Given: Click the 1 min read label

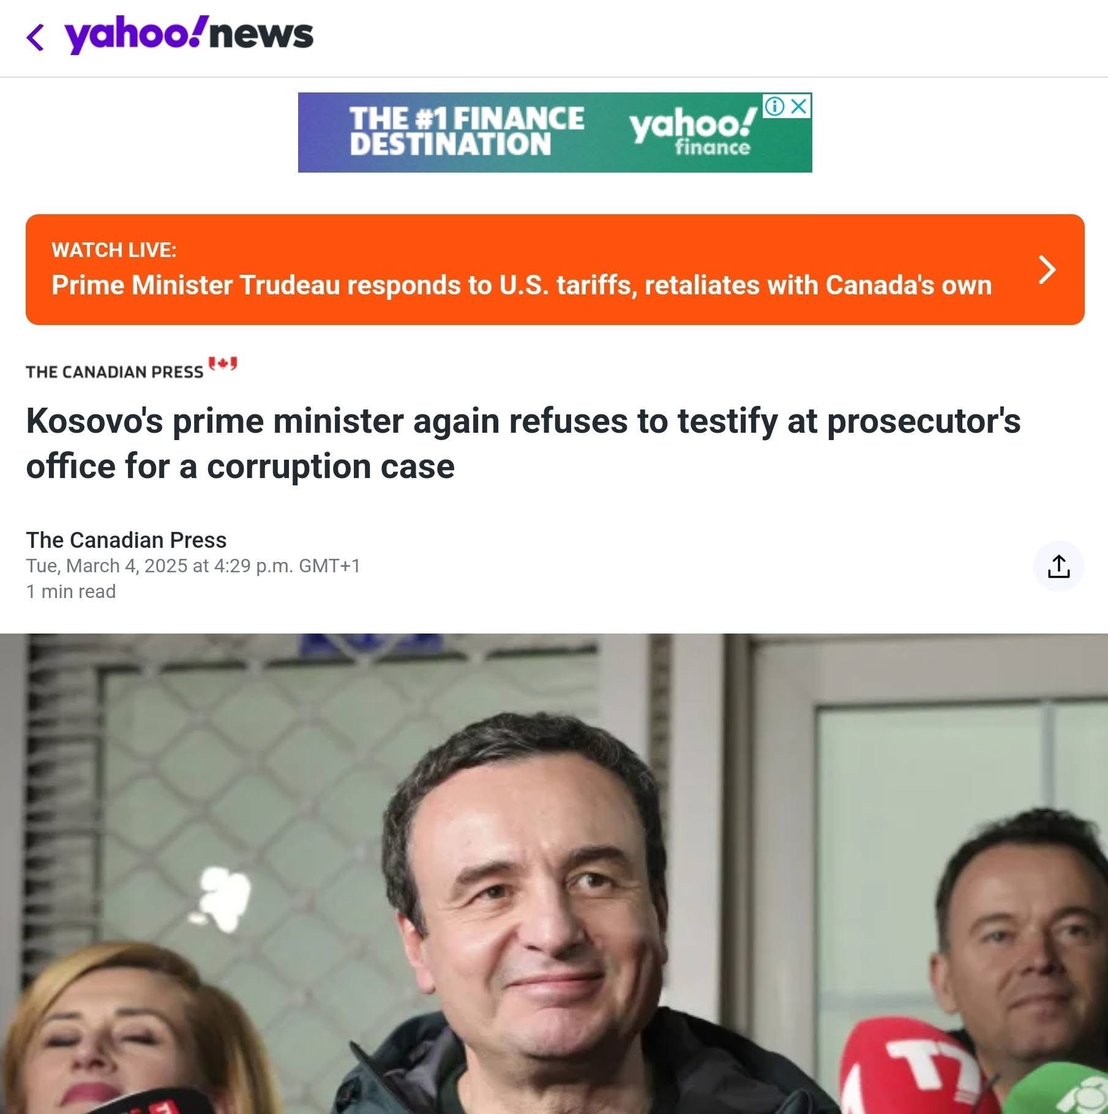Looking at the screenshot, I should coord(71,592).
